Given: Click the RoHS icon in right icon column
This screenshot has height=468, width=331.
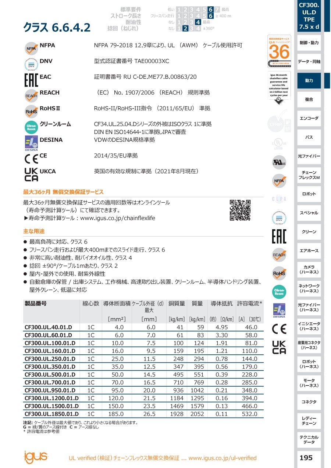Looking at the screenshot, I should click(x=279, y=273).
